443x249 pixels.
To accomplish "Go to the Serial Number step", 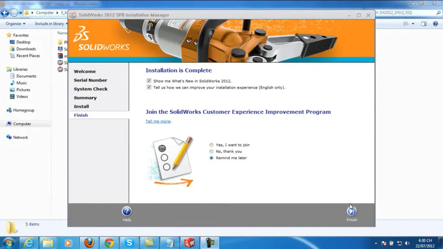I will point(90,80).
